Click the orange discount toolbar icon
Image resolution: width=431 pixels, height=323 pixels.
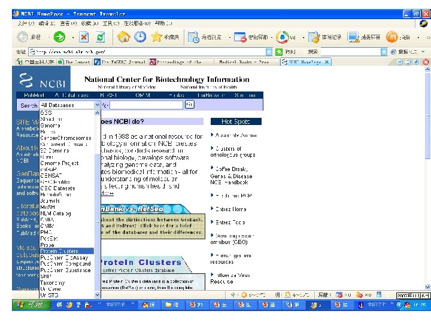[x=391, y=37]
